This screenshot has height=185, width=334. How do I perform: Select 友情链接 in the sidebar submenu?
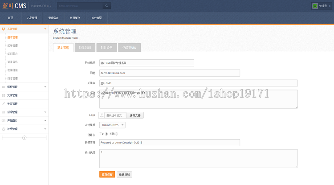[12, 70]
